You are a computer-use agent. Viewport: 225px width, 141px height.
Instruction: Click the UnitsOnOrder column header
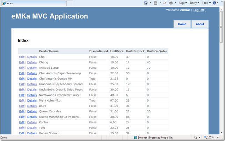(157, 51)
